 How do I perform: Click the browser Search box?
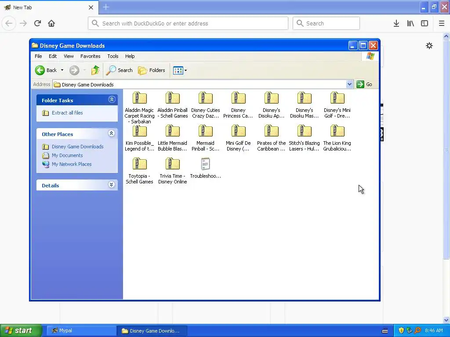(x=326, y=23)
